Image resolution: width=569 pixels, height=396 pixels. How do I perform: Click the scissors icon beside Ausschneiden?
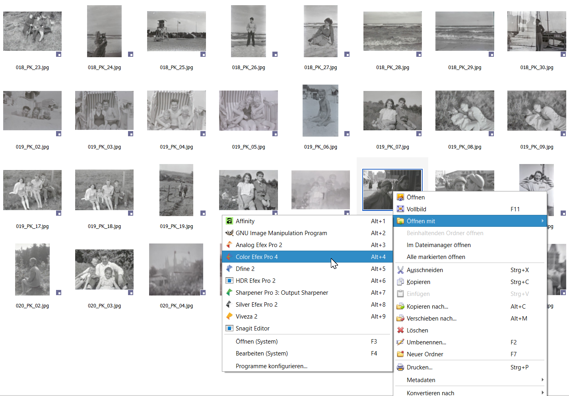coord(400,270)
